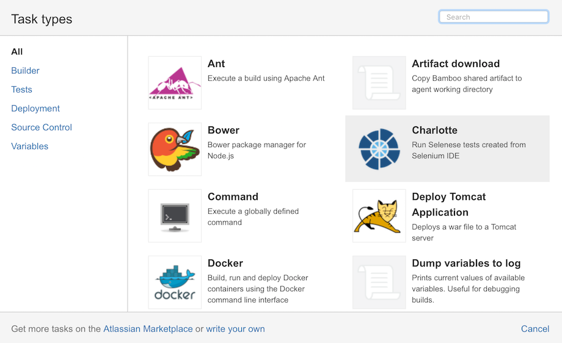Filter tasks by Builder category
The image size is (562, 343).
coord(25,71)
